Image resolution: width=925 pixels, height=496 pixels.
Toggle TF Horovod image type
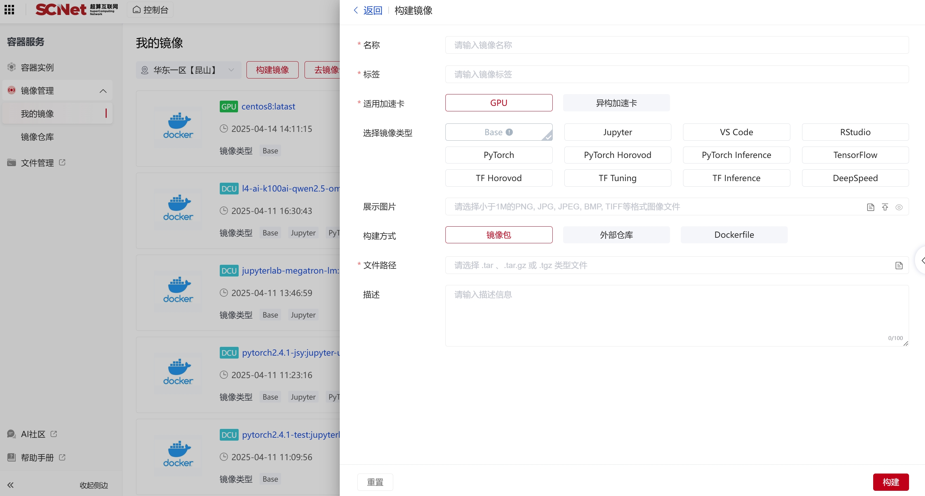click(499, 178)
